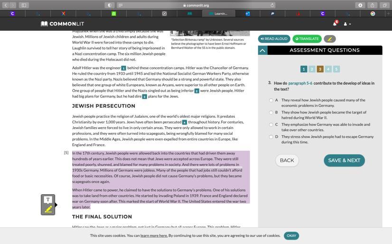Screen dimensions: 392x244
Task: Open a new Safari tab
Action: [389, 14]
